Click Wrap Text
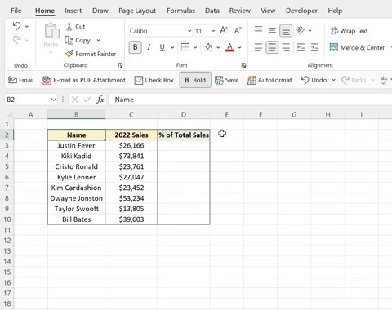This screenshot has width=392, height=310. click(350, 31)
